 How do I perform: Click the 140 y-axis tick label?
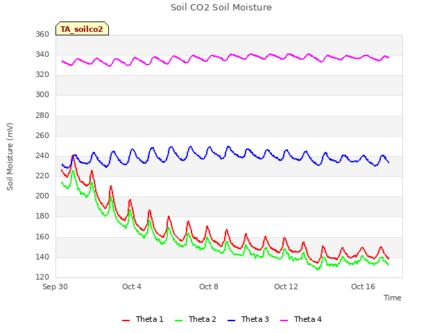42,257
